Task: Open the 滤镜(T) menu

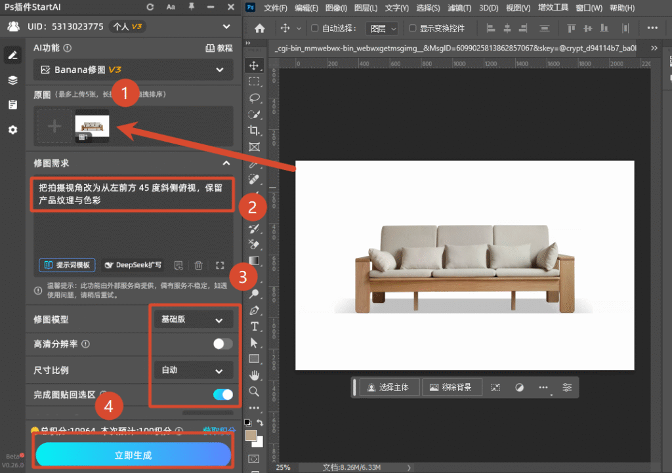Action: [x=459, y=8]
